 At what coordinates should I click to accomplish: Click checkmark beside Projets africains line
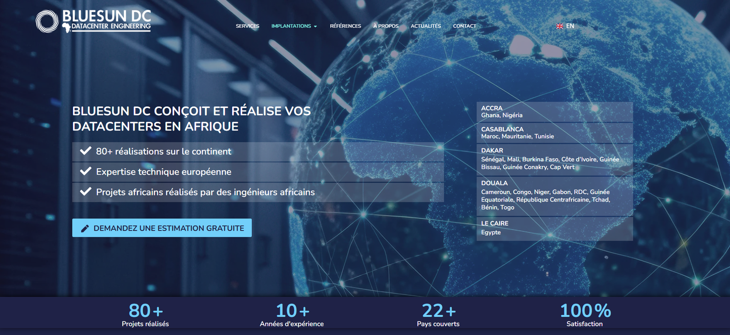click(x=86, y=192)
